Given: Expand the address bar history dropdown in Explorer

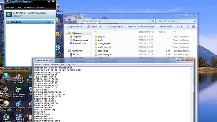Looking at the screenshot, I should point(149,21).
